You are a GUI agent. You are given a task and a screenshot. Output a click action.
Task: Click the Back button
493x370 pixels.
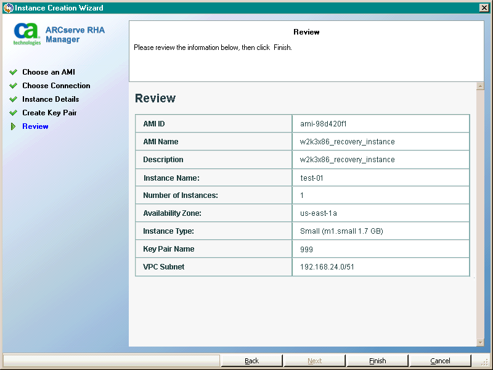[x=251, y=361]
